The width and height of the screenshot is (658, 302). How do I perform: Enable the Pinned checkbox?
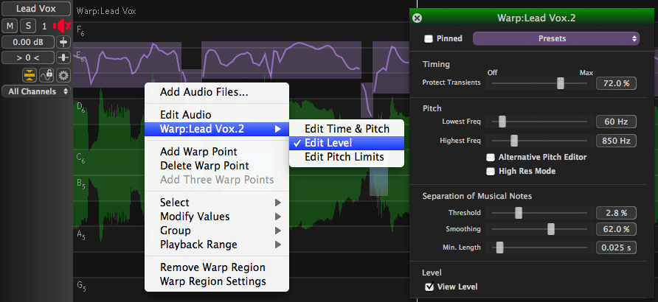(x=429, y=39)
